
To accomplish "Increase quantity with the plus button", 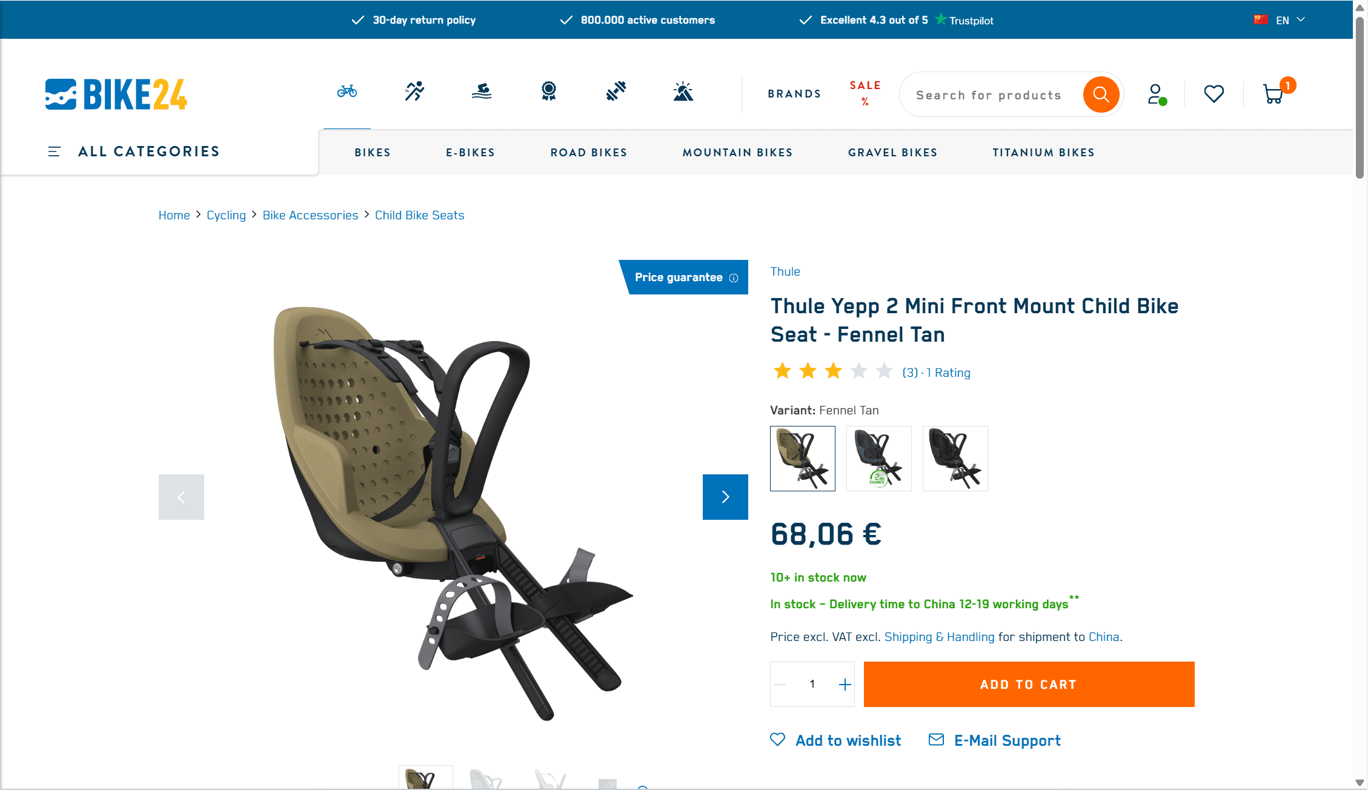I will (845, 685).
